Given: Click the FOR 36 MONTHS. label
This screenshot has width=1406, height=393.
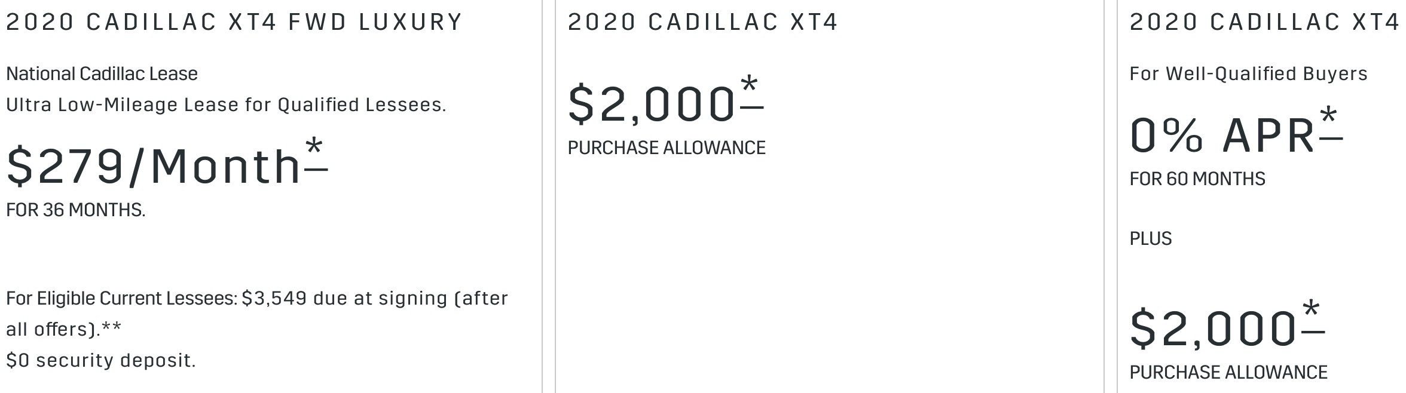Looking at the screenshot, I should [x=76, y=210].
